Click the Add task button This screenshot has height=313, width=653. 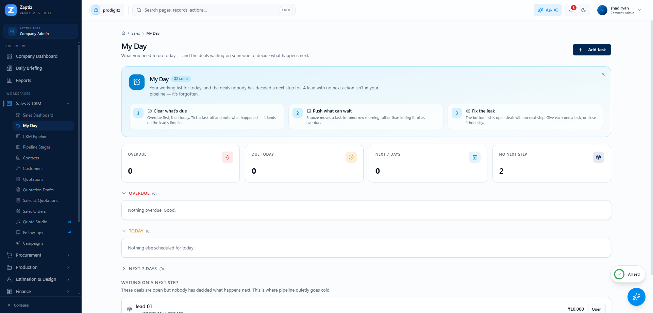592,50
